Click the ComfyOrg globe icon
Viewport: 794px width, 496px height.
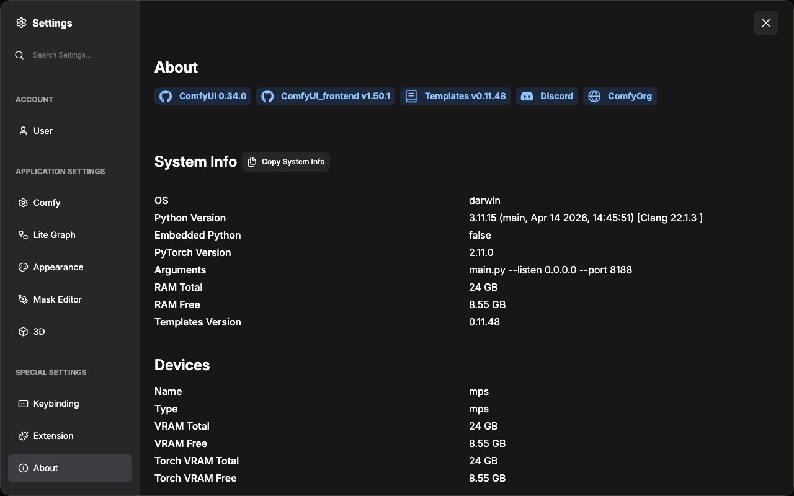click(594, 96)
